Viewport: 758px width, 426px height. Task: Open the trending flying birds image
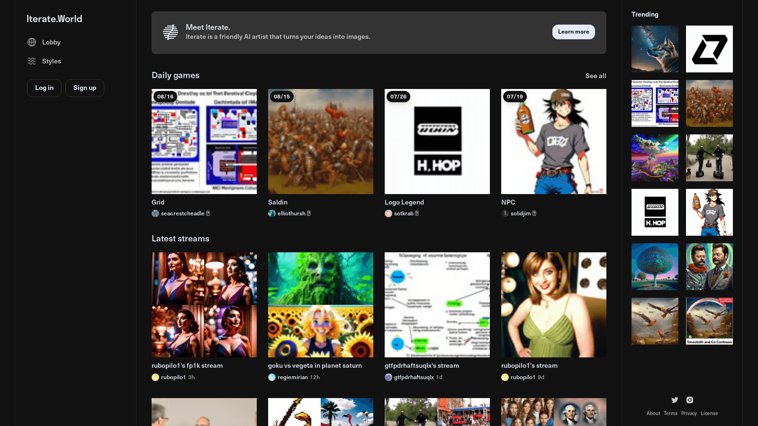(x=655, y=321)
